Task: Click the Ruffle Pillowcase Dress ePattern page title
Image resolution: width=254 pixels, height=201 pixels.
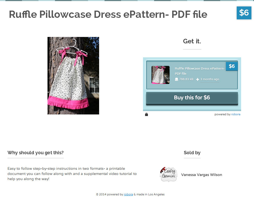Action: [108, 14]
